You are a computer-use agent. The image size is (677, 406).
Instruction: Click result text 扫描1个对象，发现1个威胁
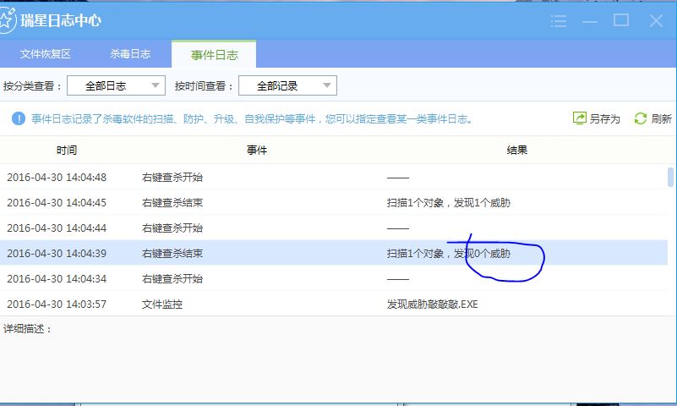(449, 202)
